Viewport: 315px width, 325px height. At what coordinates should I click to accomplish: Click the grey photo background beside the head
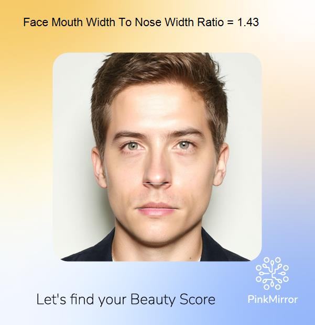point(73,145)
